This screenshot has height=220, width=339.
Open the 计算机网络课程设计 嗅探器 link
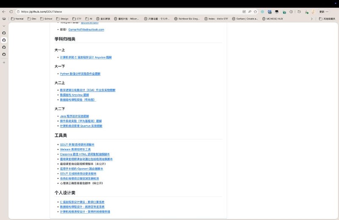click(x=85, y=212)
